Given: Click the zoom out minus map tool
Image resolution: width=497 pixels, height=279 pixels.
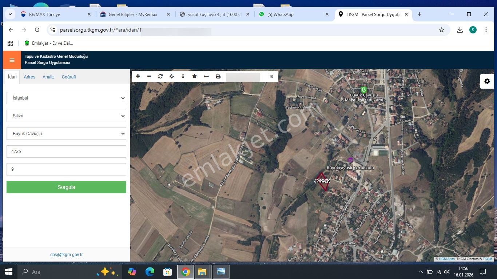Looking at the screenshot, I should coord(149,76).
